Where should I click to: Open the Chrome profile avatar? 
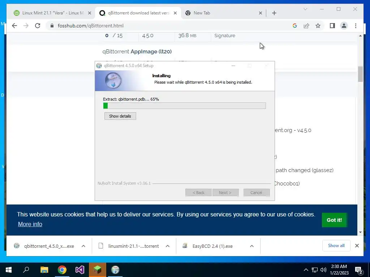[344, 26]
